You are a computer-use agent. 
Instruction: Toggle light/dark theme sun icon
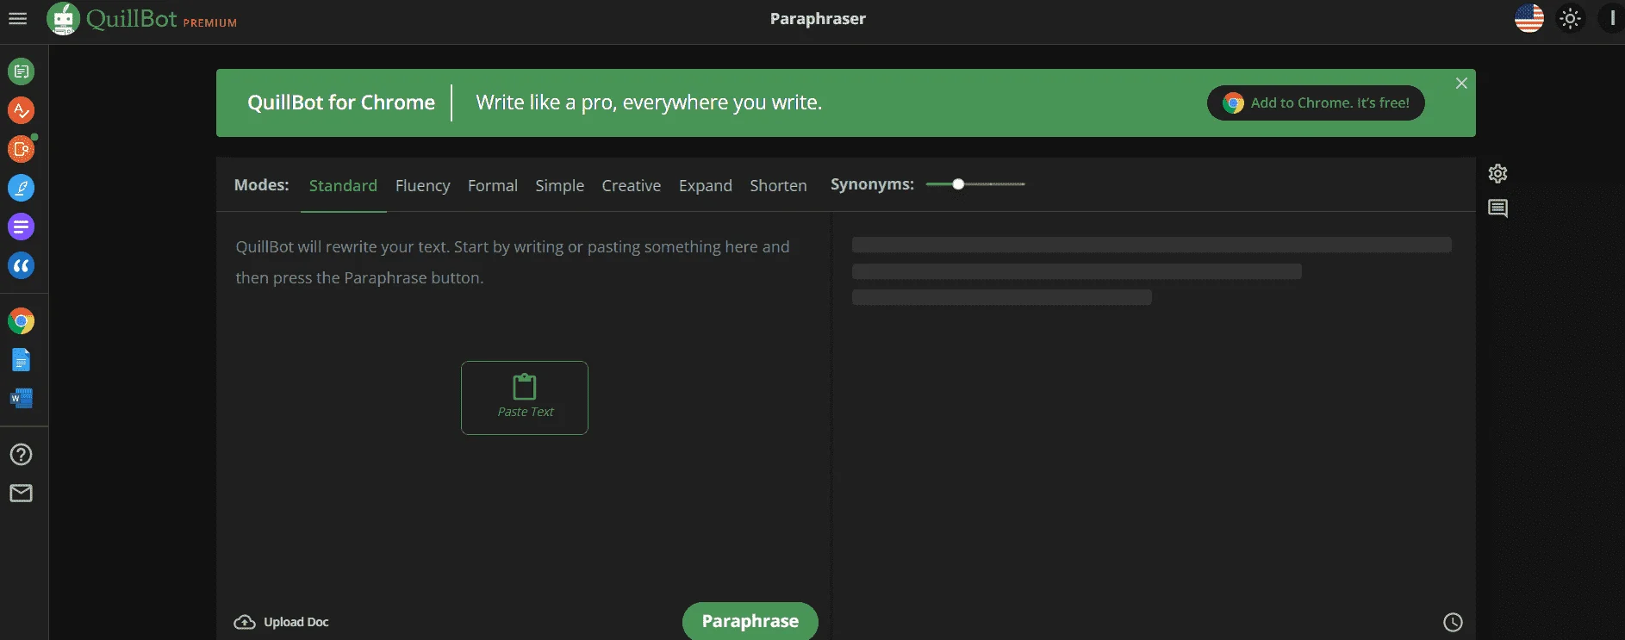pyautogui.click(x=1571, y=18)
